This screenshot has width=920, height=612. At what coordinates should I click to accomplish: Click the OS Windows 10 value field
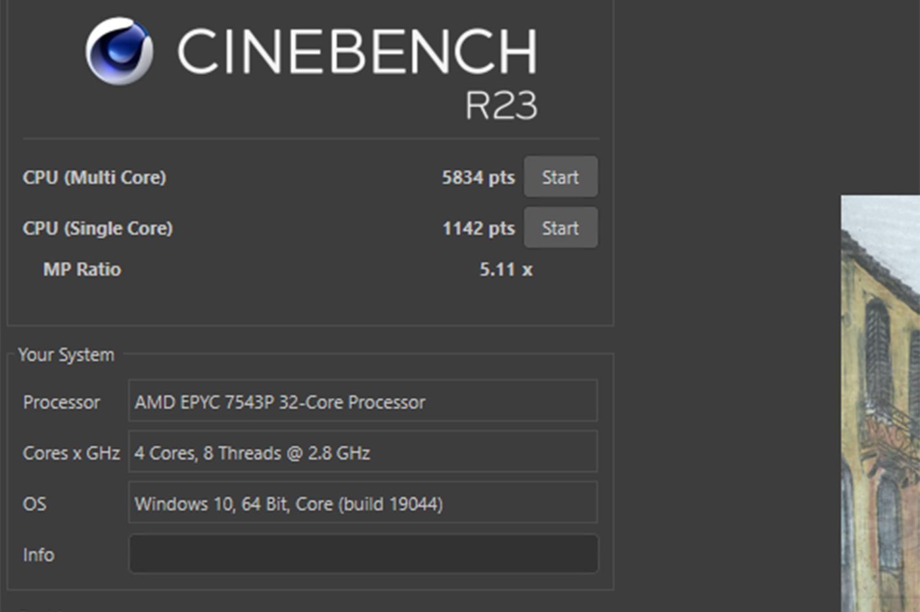[363, 504]
